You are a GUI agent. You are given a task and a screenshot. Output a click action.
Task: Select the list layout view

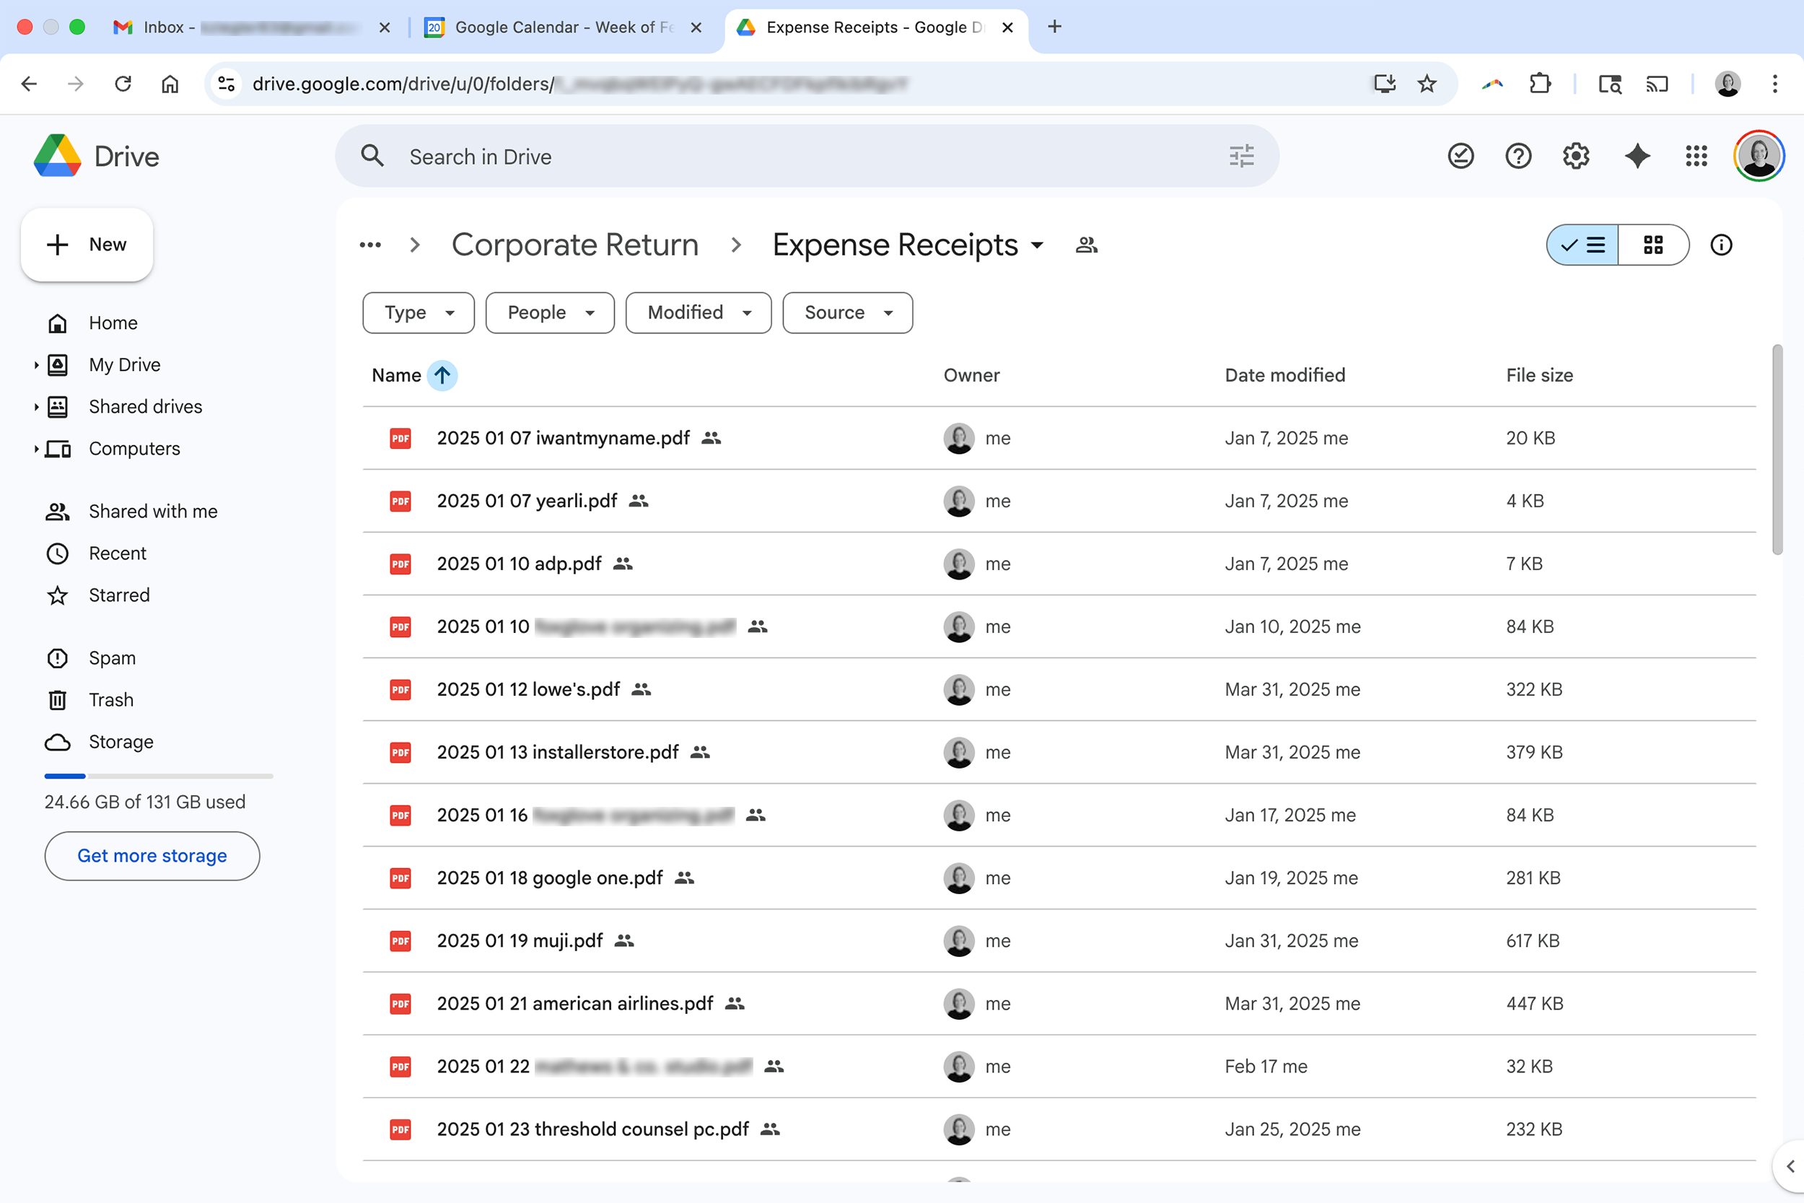pos(1583,245)
